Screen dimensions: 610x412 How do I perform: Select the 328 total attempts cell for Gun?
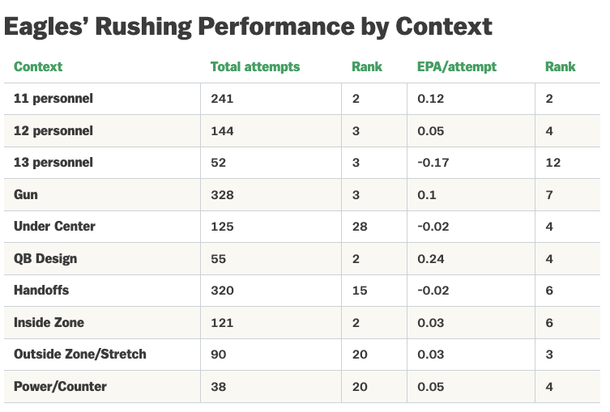pyautogui.click(x=222, y=195)
